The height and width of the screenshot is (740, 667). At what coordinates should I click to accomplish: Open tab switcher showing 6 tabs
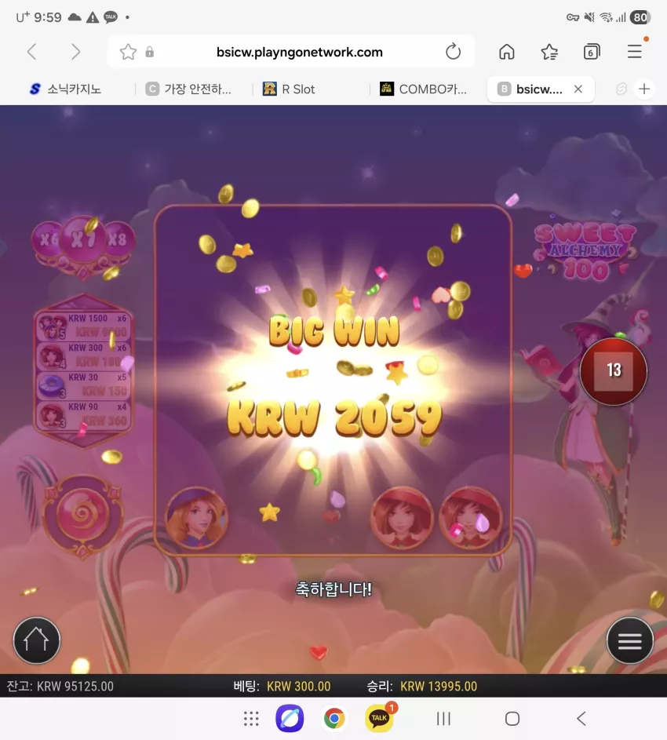tap(591, 52)
